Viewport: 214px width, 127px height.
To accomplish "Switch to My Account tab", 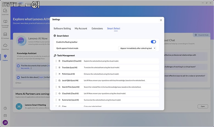I will click(81, 28).
